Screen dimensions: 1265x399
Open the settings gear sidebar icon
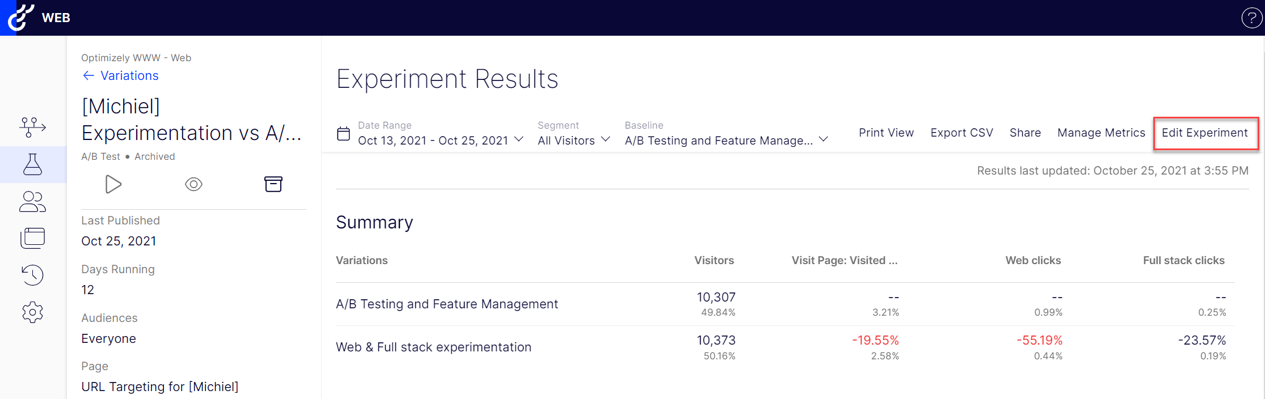[x=32, y=312]
